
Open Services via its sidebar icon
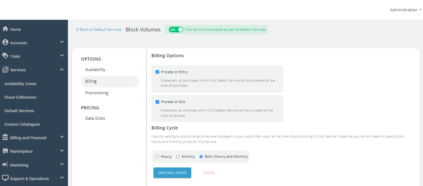point(5,69)
